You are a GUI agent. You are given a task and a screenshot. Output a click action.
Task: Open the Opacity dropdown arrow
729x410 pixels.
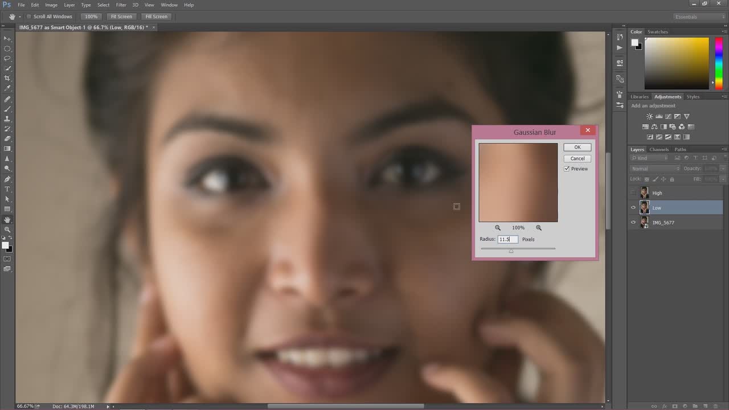coord(723,169)
